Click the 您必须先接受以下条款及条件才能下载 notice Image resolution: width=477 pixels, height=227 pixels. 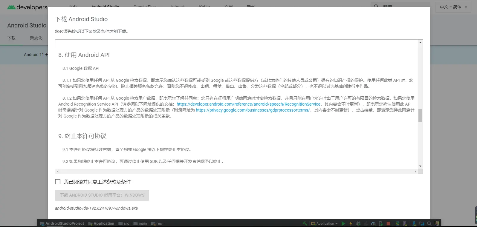(92, 31)
